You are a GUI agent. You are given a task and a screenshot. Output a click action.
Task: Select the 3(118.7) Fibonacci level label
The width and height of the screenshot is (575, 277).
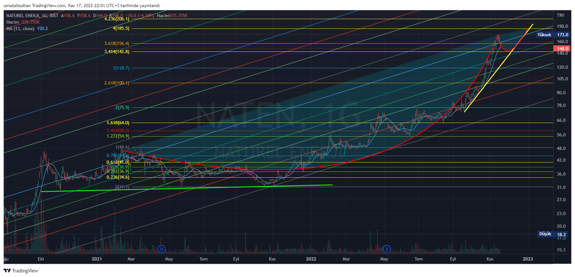121,68
